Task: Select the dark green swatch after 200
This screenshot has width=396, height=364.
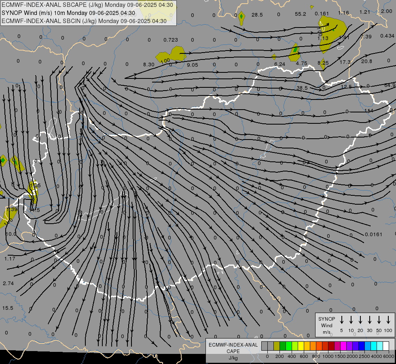Action: click(x=283, y=346)
